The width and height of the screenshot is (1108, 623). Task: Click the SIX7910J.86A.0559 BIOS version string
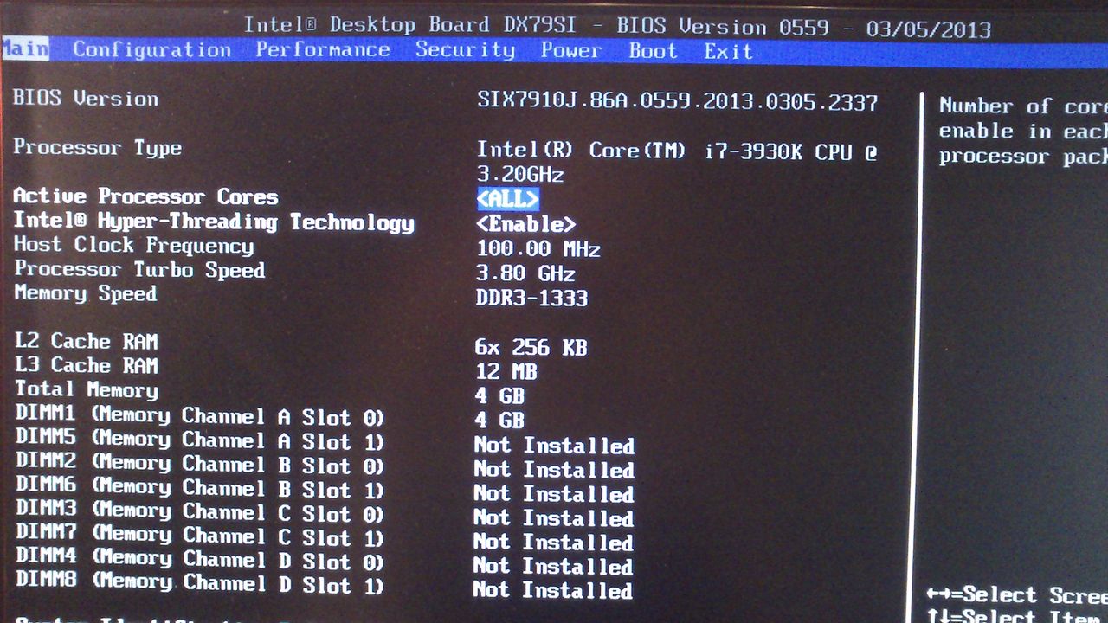[678, 102]
